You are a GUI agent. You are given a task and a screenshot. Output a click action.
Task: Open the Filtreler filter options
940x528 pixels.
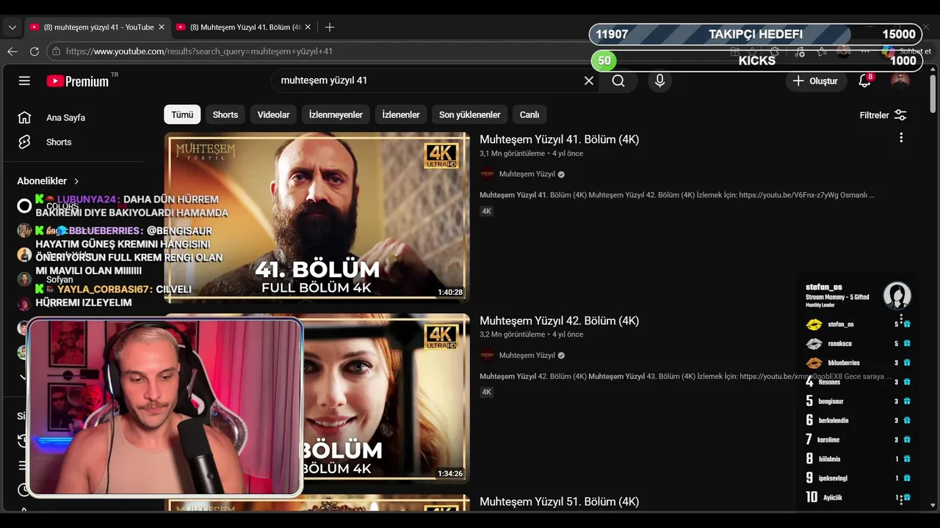pyautogui.click(x=883, y=115)
